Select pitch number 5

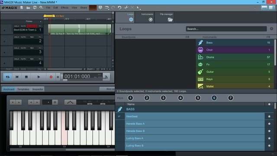[198, 98]
